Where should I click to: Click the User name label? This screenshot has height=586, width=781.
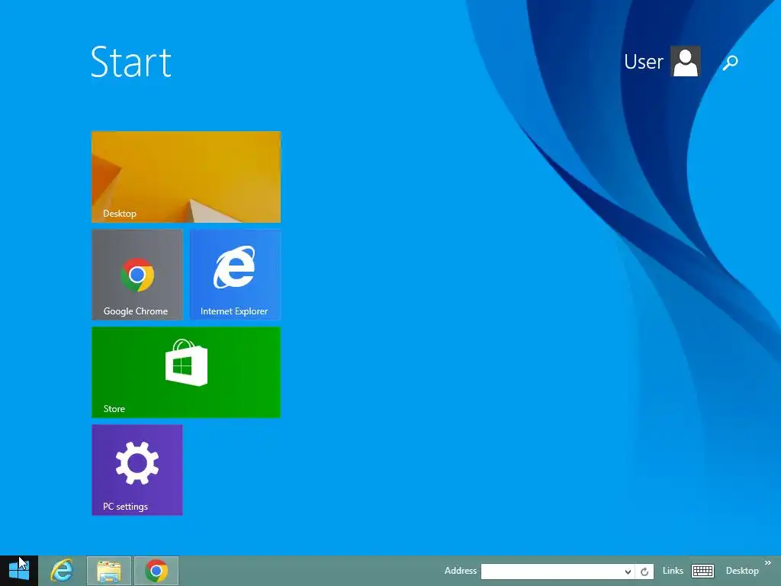pyautogui.click(x=644, y=62)
